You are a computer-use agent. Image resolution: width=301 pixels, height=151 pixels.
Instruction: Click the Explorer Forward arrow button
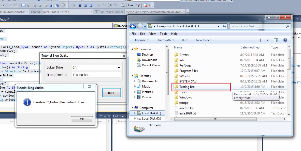[x=140, y=26]
